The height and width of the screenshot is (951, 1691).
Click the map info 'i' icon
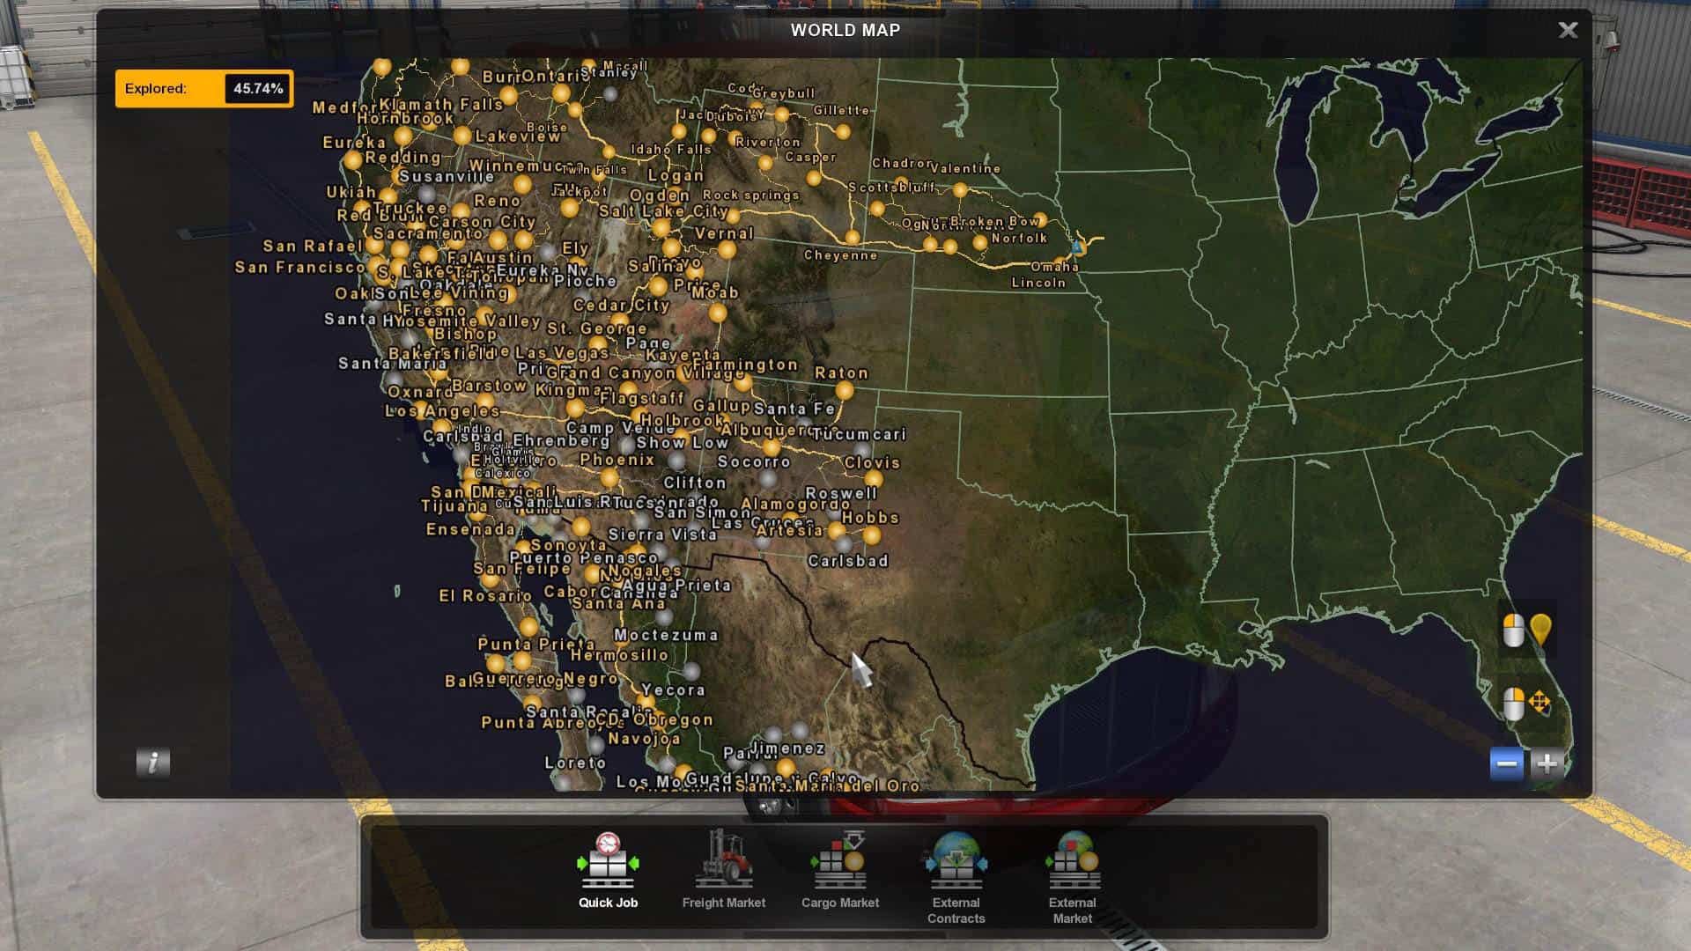(152, 763)
